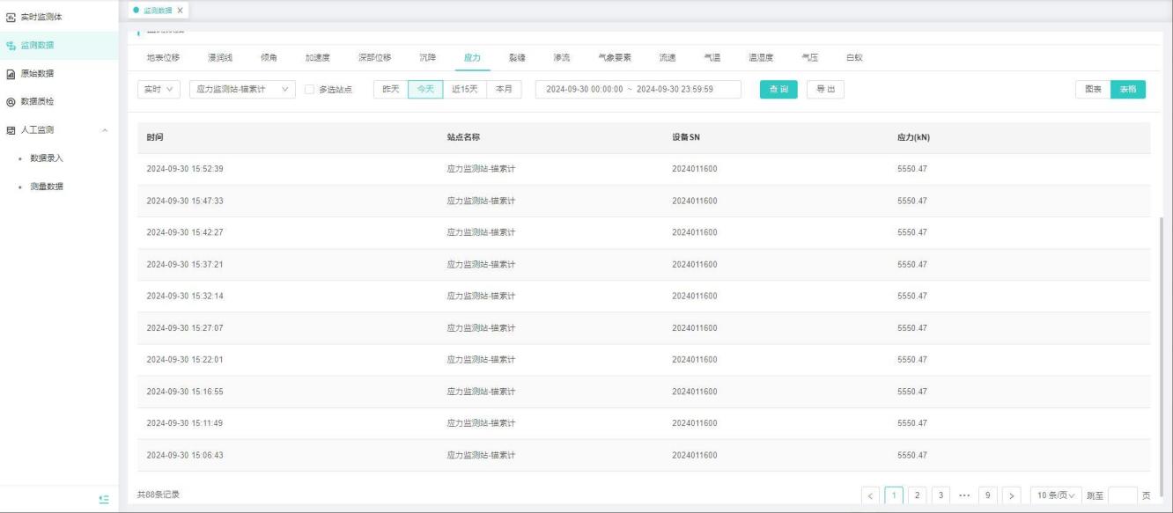This screenshot has width=1173, height=513.
Task: Click the date range input field
Action: click(x=638, y=90)
